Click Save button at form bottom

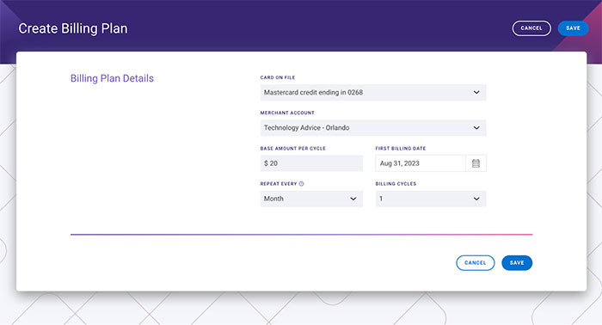pyautogui.click(x=517, y=263)
